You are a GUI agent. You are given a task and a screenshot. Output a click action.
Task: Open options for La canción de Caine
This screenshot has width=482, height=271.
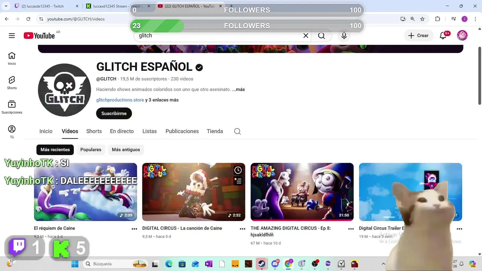243,229
